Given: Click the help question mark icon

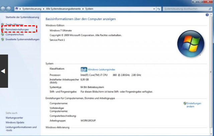Looking at the screenshot, I should [207, 15].
